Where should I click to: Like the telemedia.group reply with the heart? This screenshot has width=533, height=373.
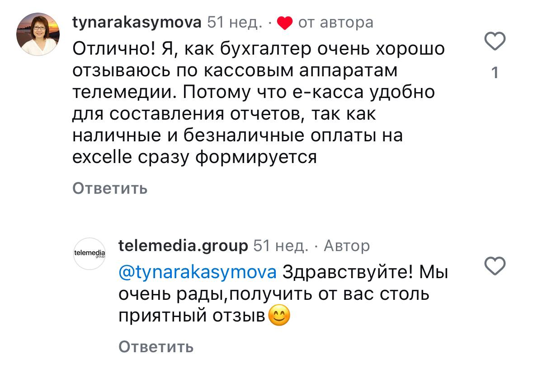click(495, 266)
